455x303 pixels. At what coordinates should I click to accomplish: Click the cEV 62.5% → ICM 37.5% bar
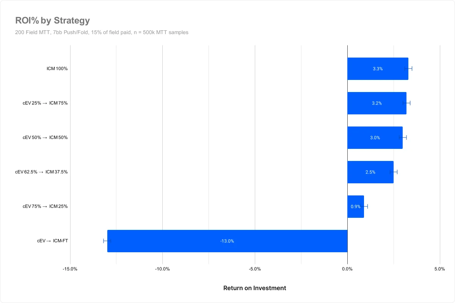(370, 172)
